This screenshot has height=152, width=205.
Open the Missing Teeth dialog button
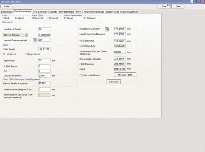pyautogui.click(x=125, y=75)
